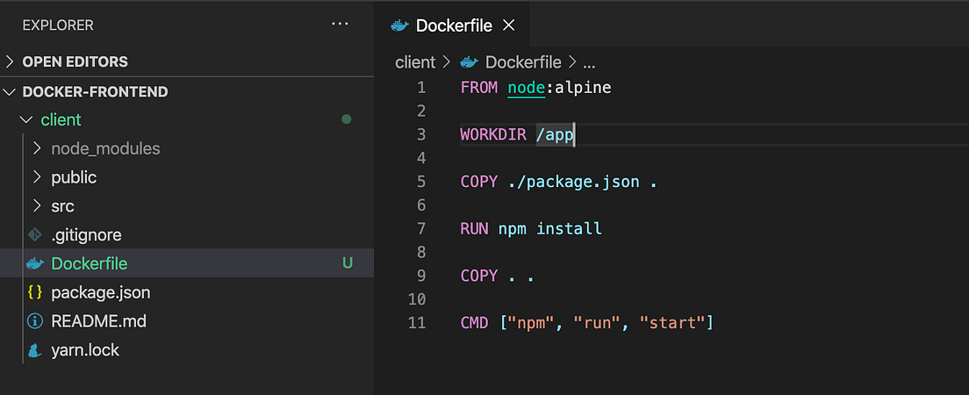969x395 pixels.
Task: Click the "run" string on line 11
Action: (598, 323)
